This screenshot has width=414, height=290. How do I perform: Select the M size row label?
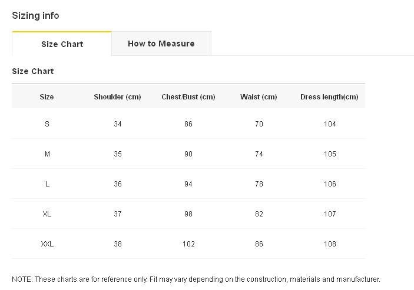[x=47, y=154]
